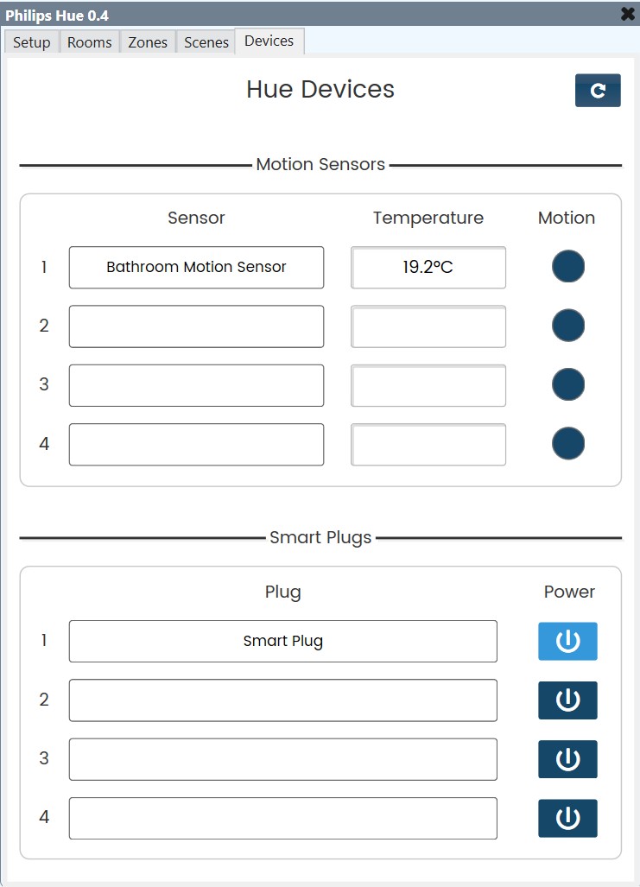Click the empty plug 4 name field

pyautogui.click(x=283, y=818)
